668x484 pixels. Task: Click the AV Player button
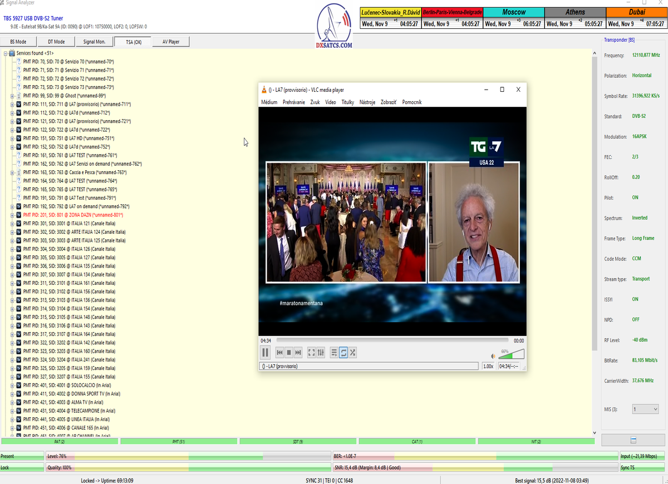[170, 42]
